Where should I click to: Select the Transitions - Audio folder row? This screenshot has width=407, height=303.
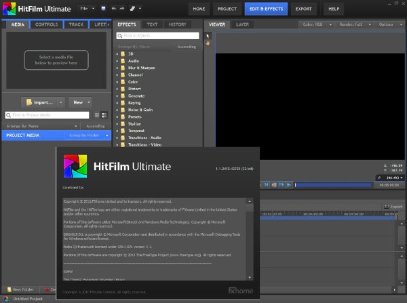pyautogui.click(x=158, y=138)
